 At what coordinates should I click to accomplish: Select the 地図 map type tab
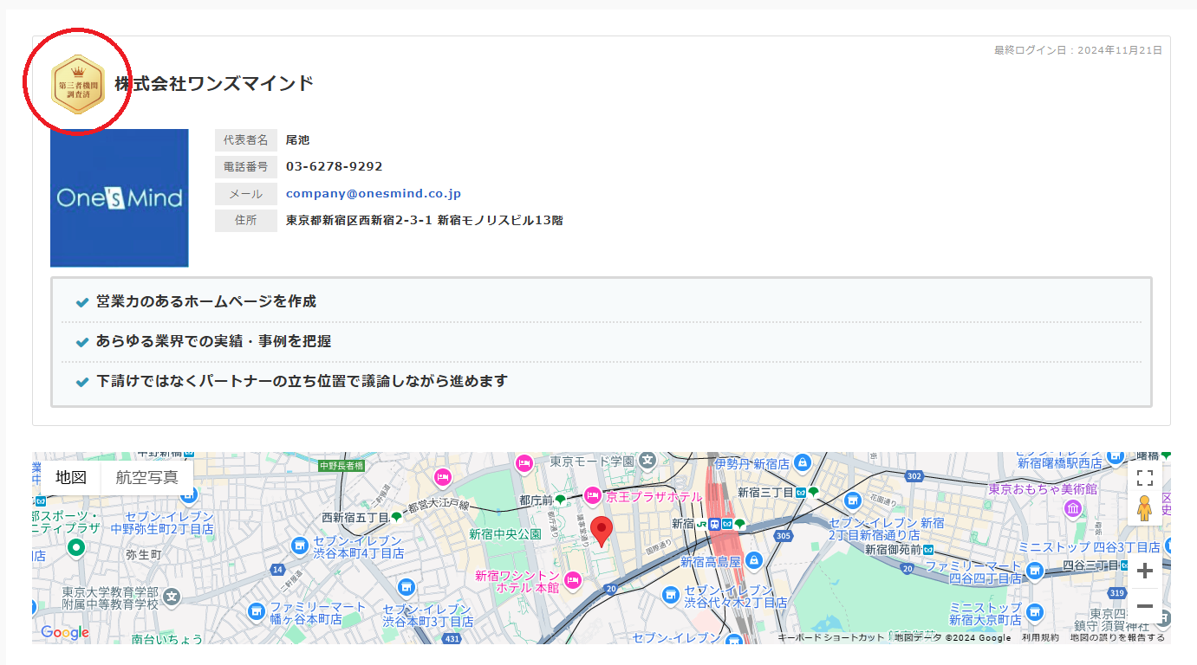[71, 477]
